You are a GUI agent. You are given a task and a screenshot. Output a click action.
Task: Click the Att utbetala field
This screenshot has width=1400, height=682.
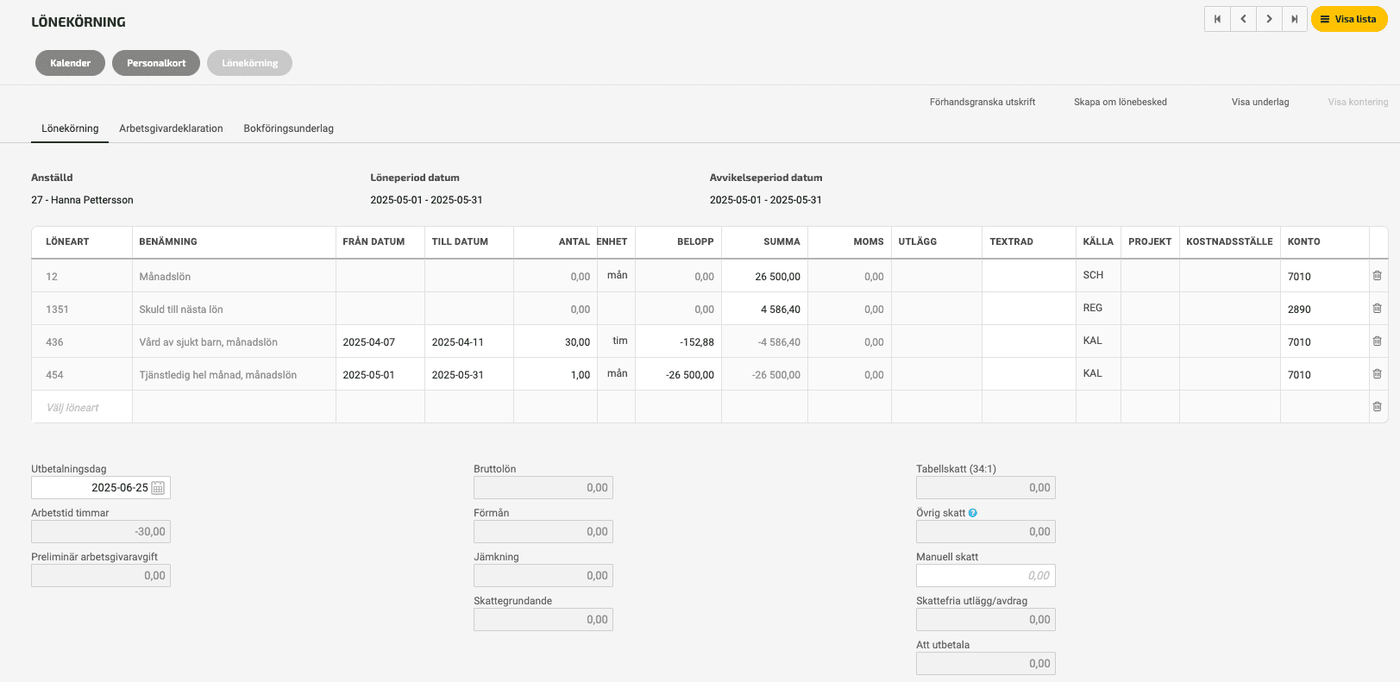[985, 664]
